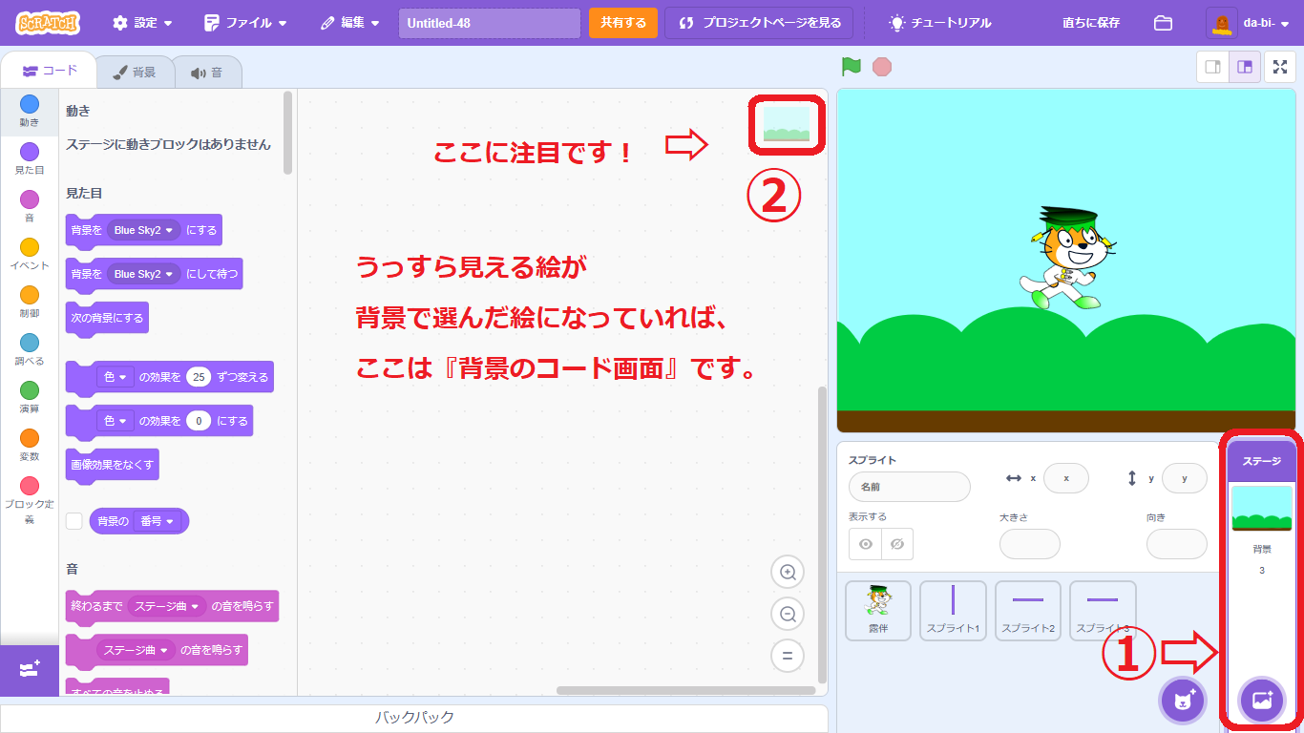Click the sprite x position field
Viewport: 1304px width, 733px height.
coord(1065,478)
